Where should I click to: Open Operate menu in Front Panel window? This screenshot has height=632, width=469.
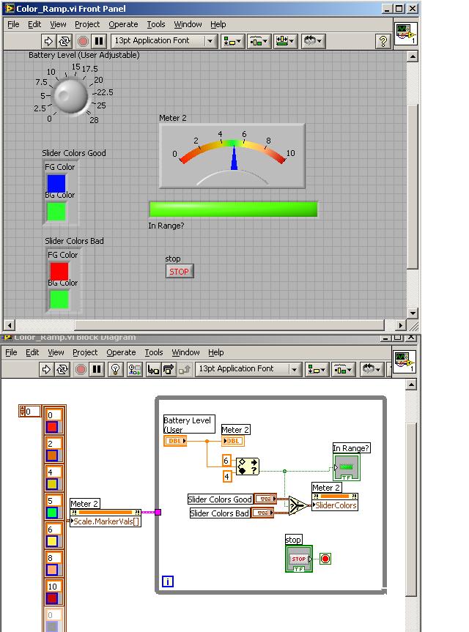pos(122,24)
